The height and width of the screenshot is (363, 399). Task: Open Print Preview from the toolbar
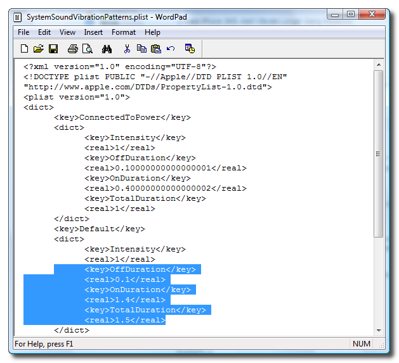88,48
